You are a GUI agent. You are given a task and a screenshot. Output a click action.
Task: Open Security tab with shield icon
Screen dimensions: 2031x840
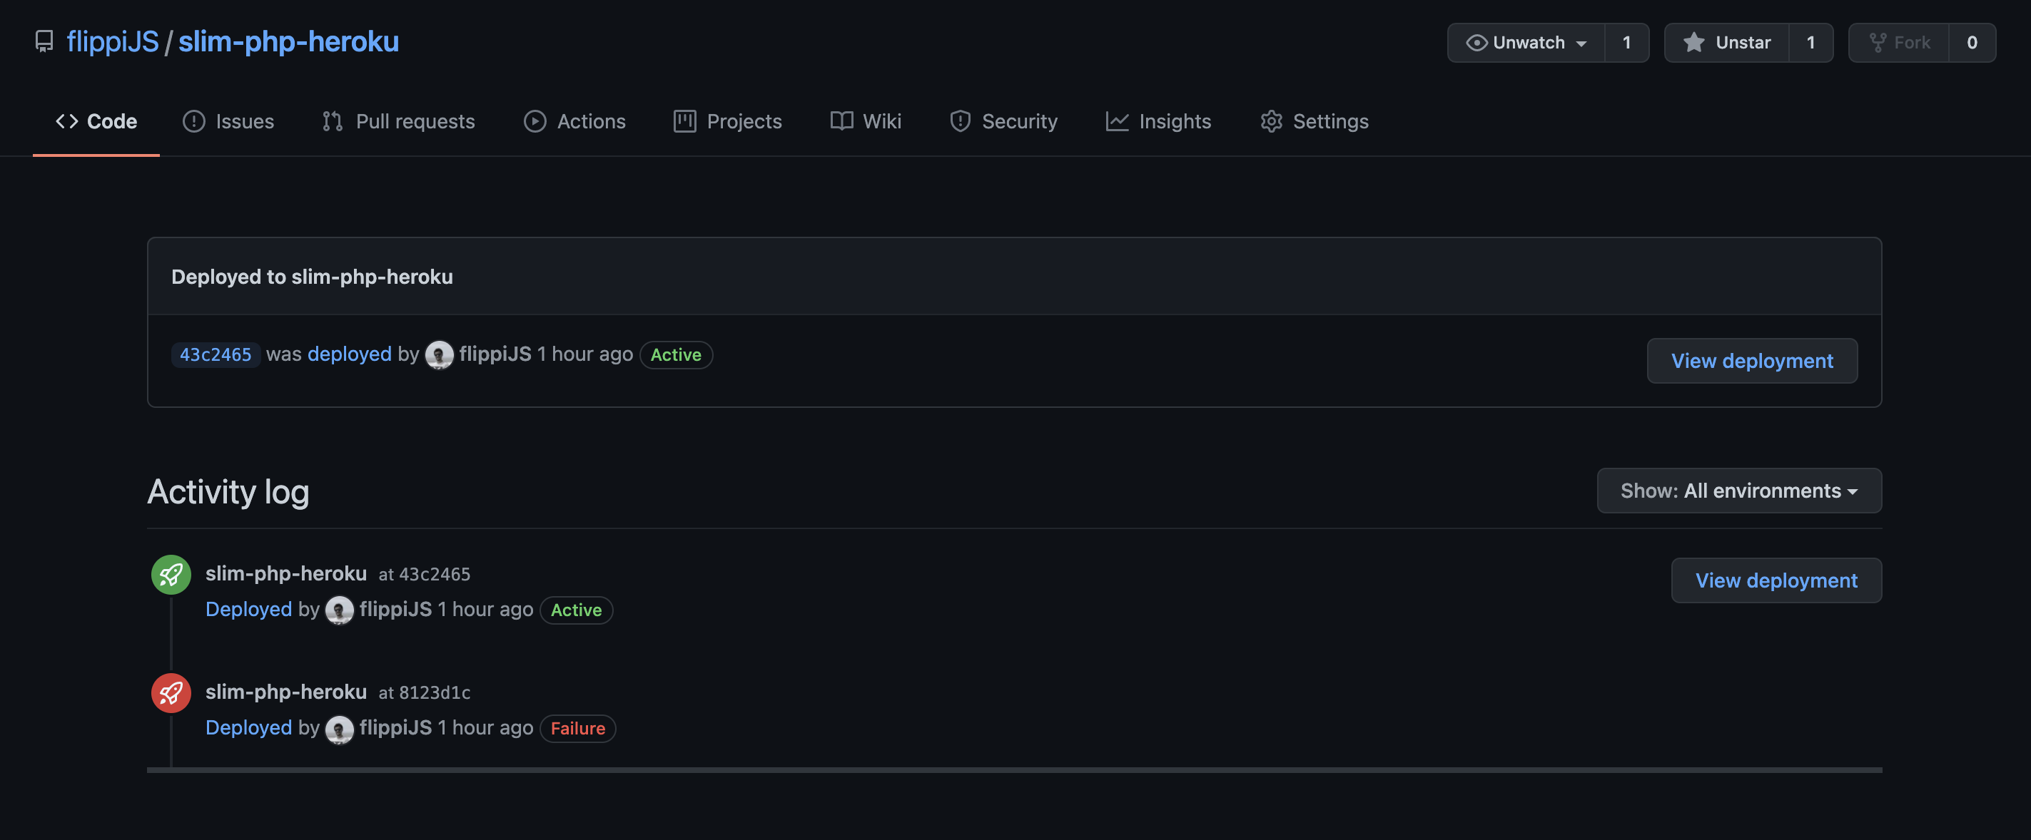[x=1003, y=121]
